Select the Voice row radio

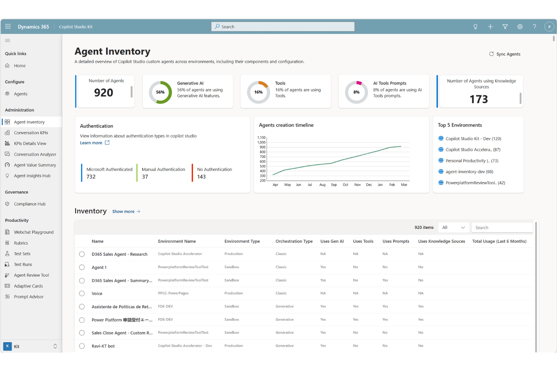(82, 294)
